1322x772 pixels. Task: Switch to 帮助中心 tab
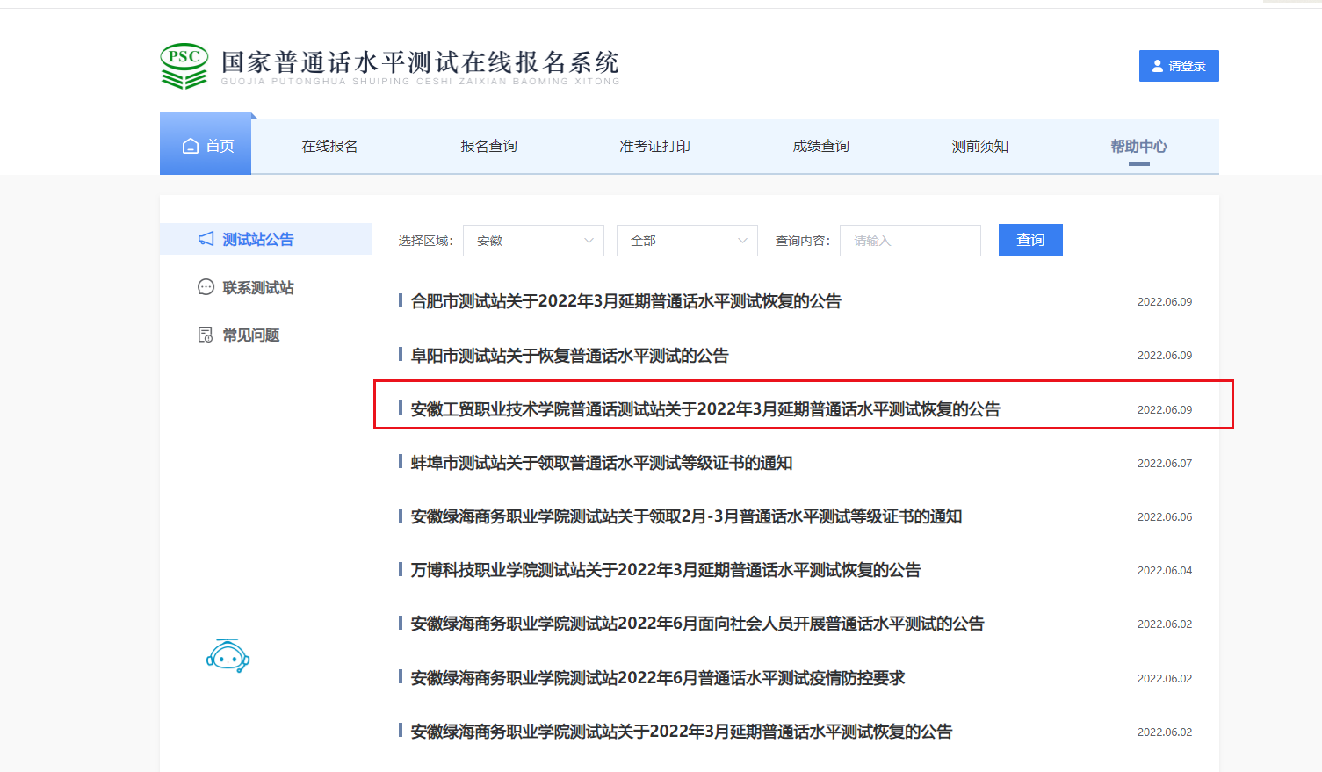pyautogui.click(x=1138, y=146)
